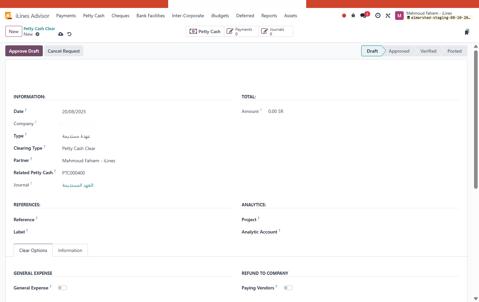The width and height of the screenshot is (479, 302).
Task: Click the purple M user avatar
Action: coord(399,16)
